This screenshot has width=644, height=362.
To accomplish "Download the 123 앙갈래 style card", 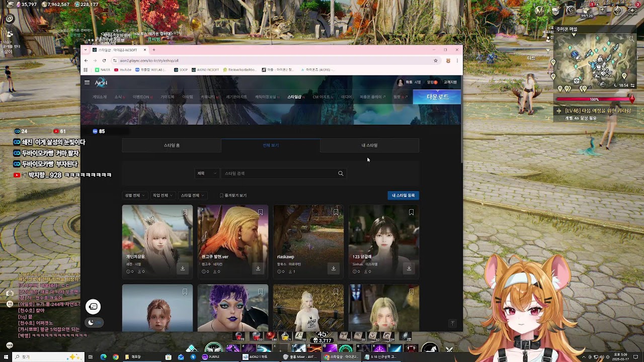I will (x=409, y=268).
